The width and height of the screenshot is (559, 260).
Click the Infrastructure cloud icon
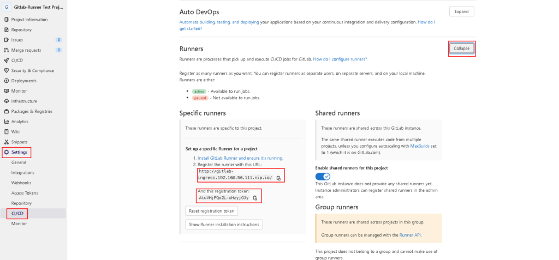[x=7, y=101]
